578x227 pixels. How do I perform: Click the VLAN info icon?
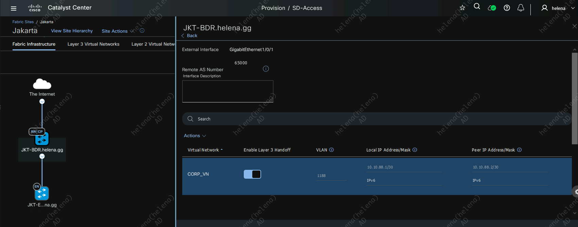tap(331, 150)
